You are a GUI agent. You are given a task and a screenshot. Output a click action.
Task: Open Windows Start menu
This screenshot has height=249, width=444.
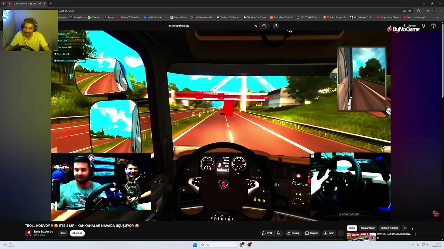pos(195,245)
